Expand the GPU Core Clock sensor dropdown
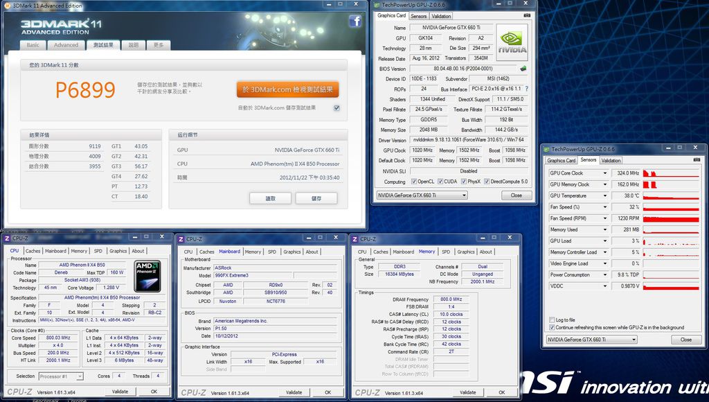This screenshot has width=709, height=402. [x=604, y=173]
